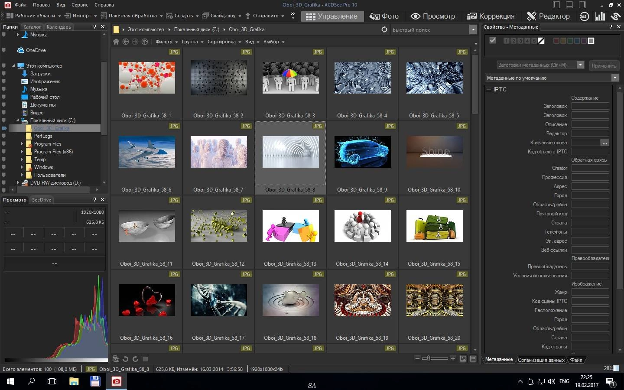
Task: Click the folder icon in path bar
Action: (x=116, y=29)
